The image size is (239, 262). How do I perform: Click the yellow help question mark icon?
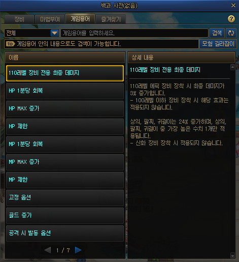click(x=231, y=19)
